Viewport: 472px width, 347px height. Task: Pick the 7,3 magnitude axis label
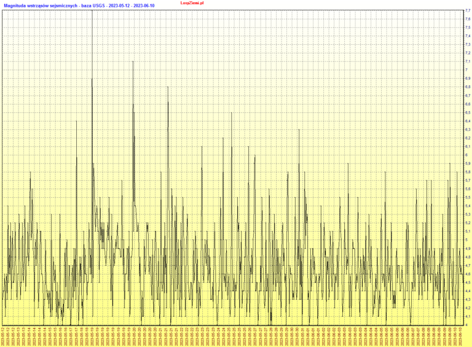(x=468, y=44)
